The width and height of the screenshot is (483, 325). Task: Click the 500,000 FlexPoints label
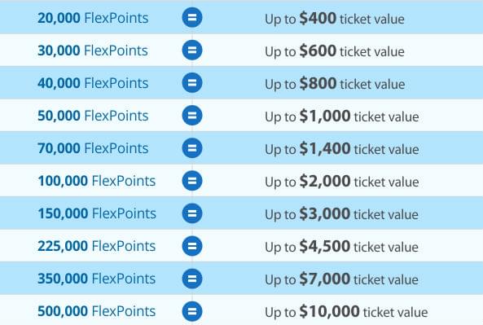click(97, 311)
